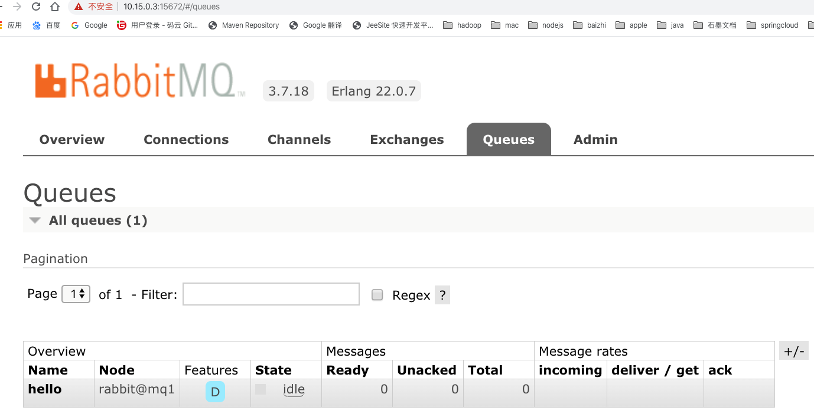Open the 用户登录 - 码云 Git bookmark
814x417 pixels.
click(158, 25)
